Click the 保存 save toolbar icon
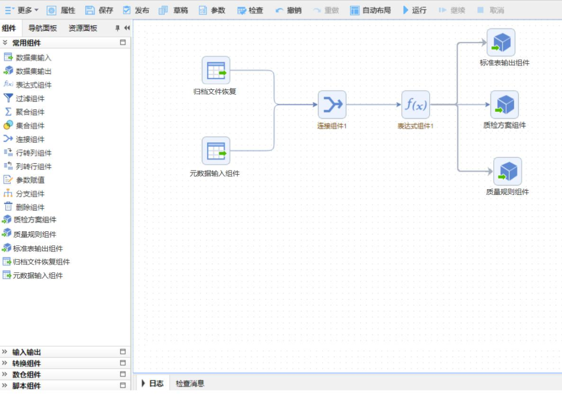This screenshot has height=395, width=562. point(90,10)
